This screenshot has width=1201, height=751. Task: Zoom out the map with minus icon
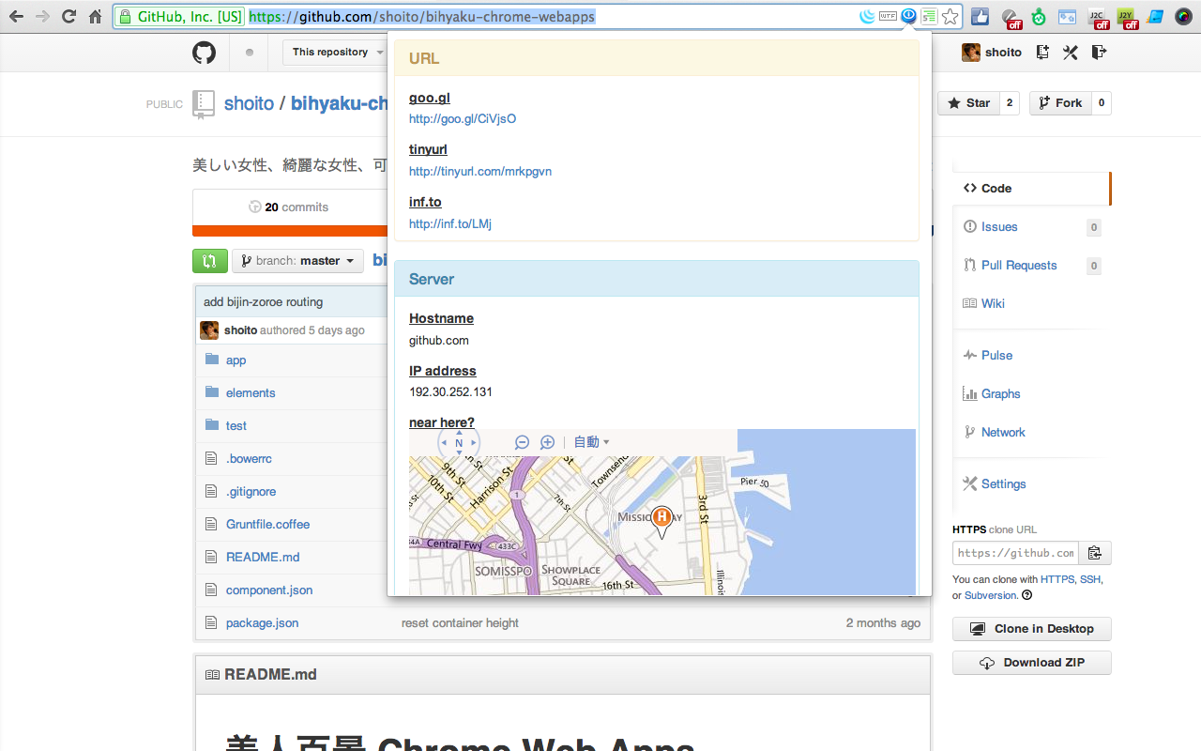point(523,442)
